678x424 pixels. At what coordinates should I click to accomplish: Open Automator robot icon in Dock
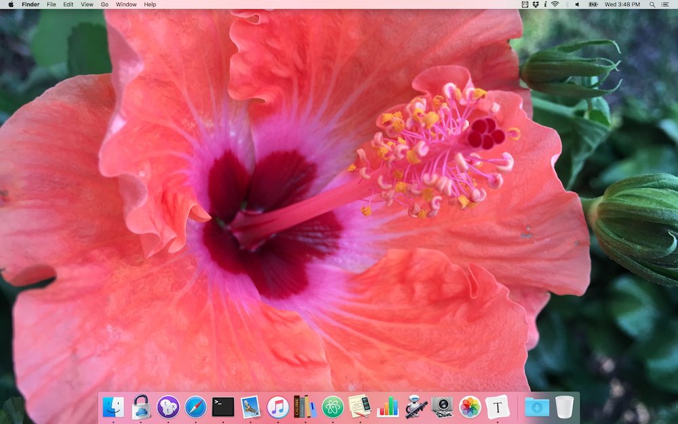(416, 406)
